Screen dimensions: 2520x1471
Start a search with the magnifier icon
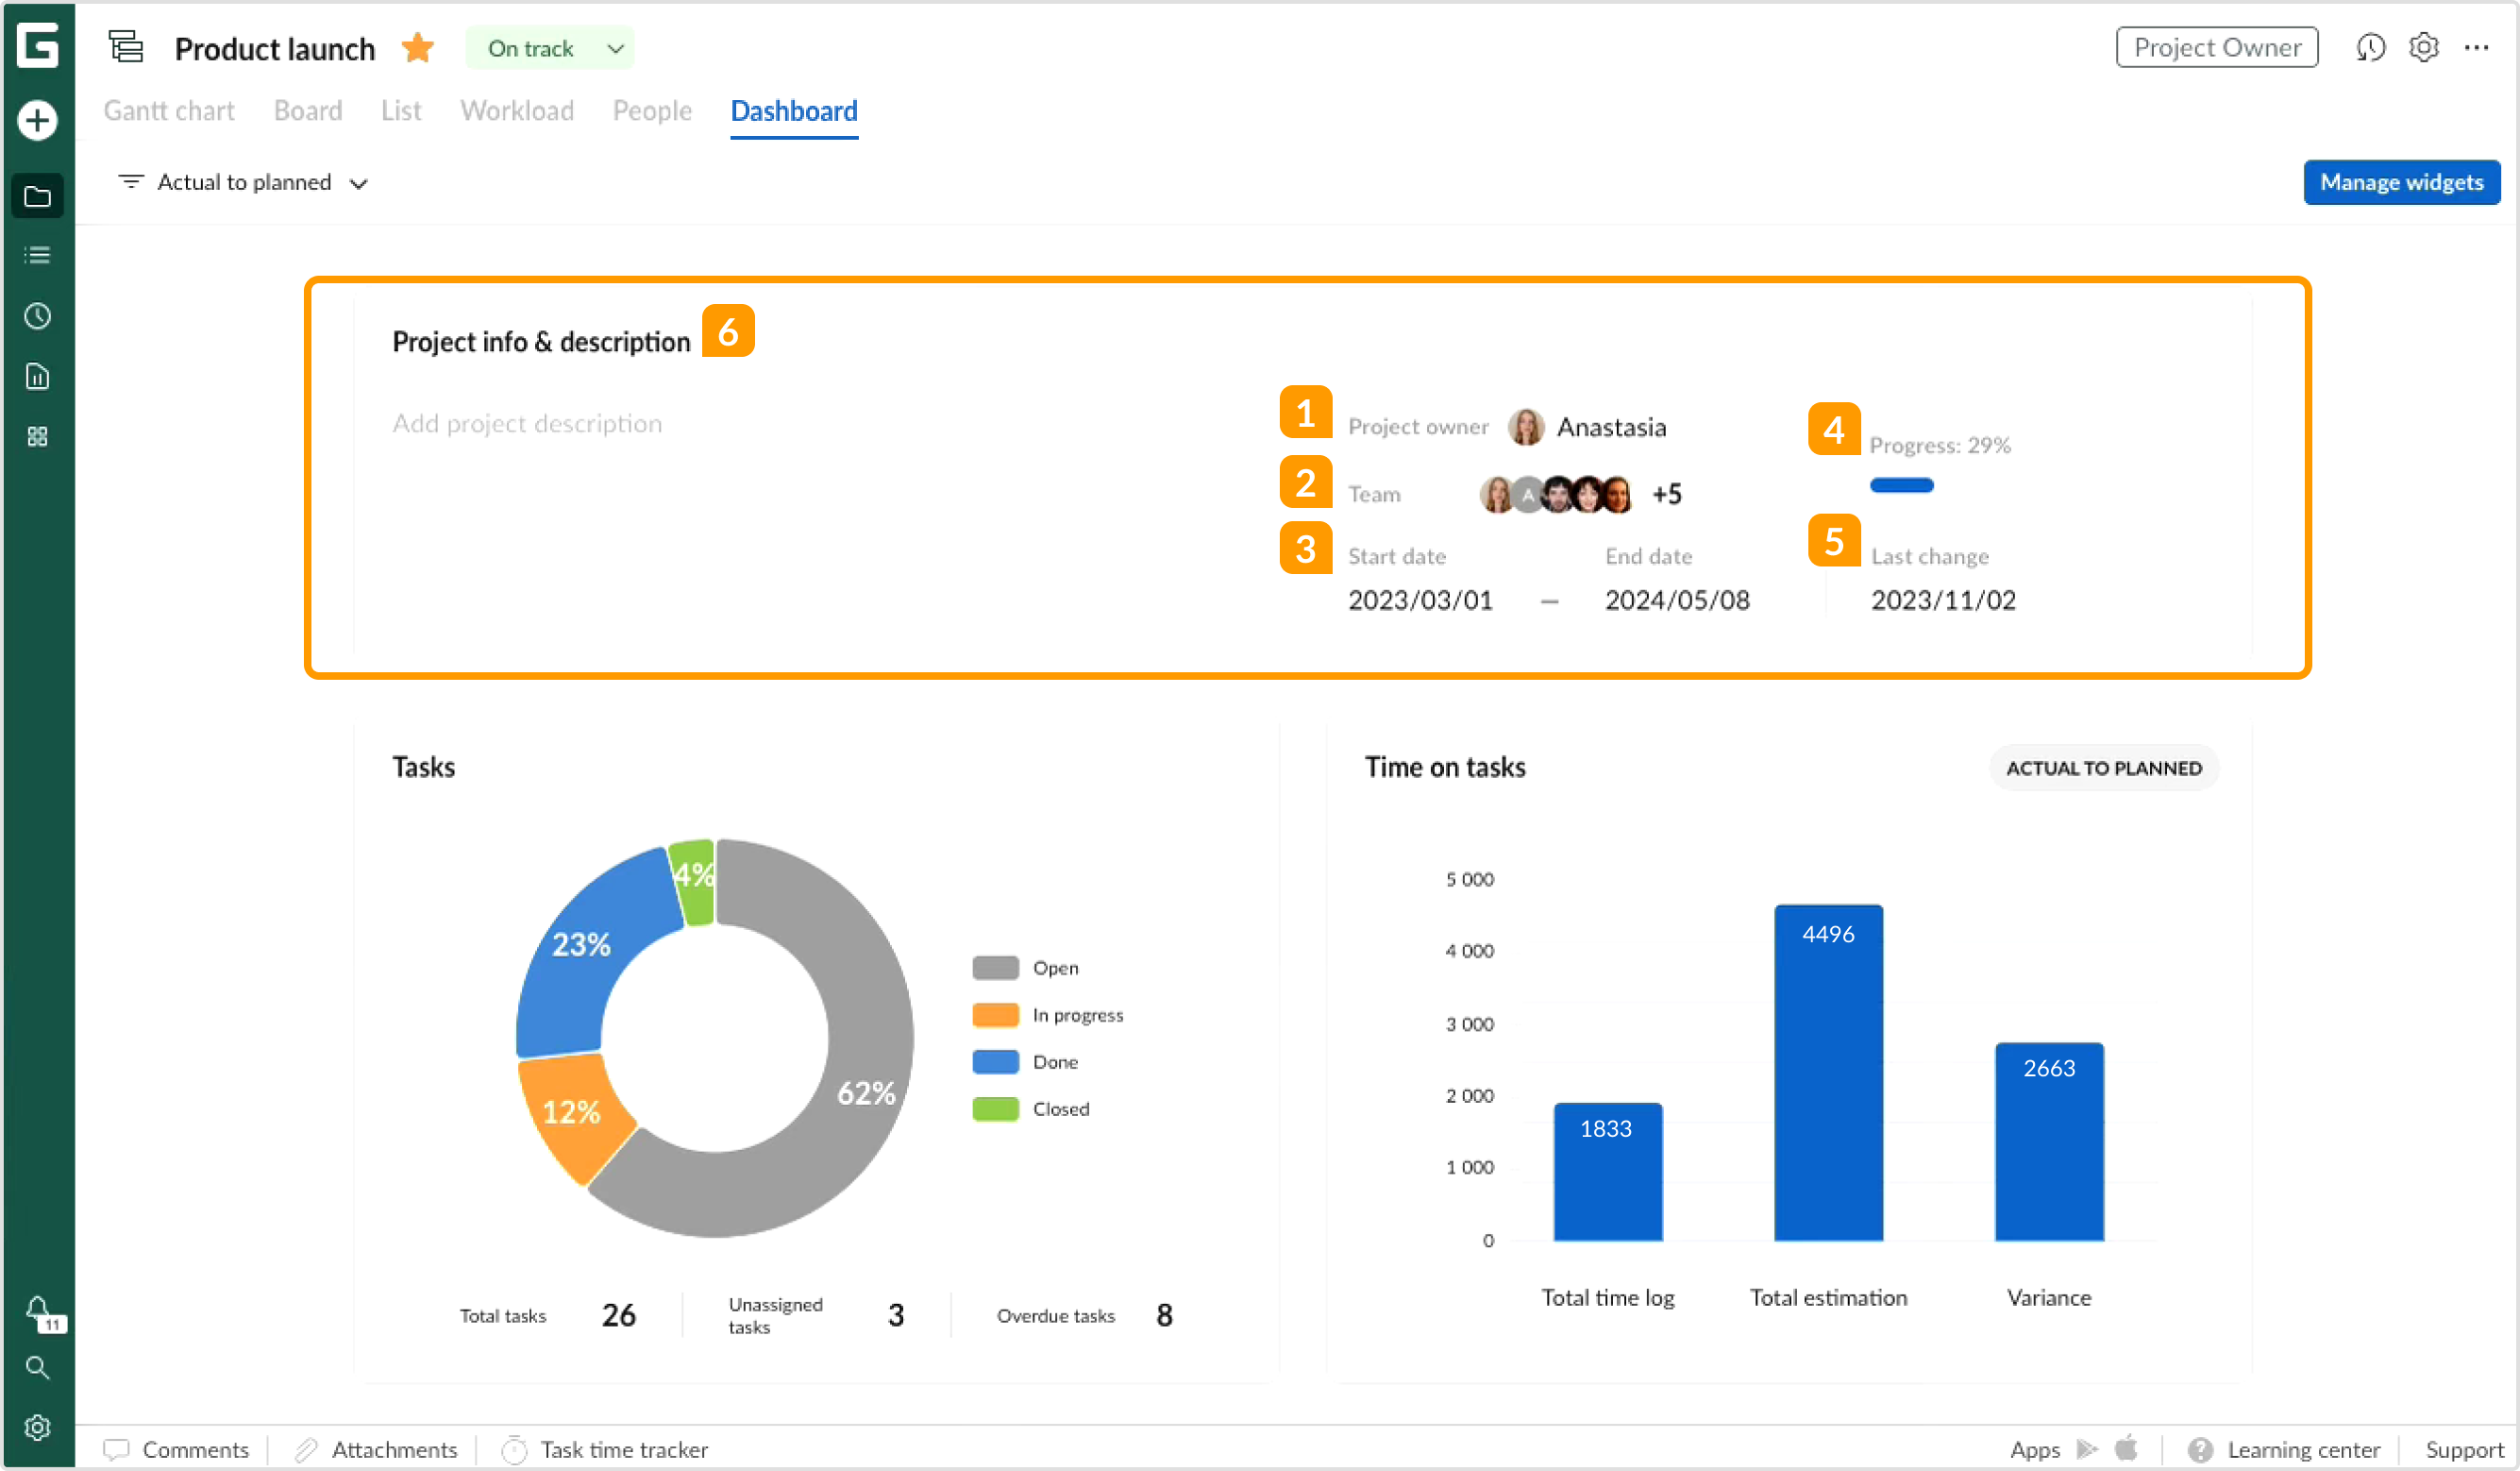click(x=37, y=1368)
